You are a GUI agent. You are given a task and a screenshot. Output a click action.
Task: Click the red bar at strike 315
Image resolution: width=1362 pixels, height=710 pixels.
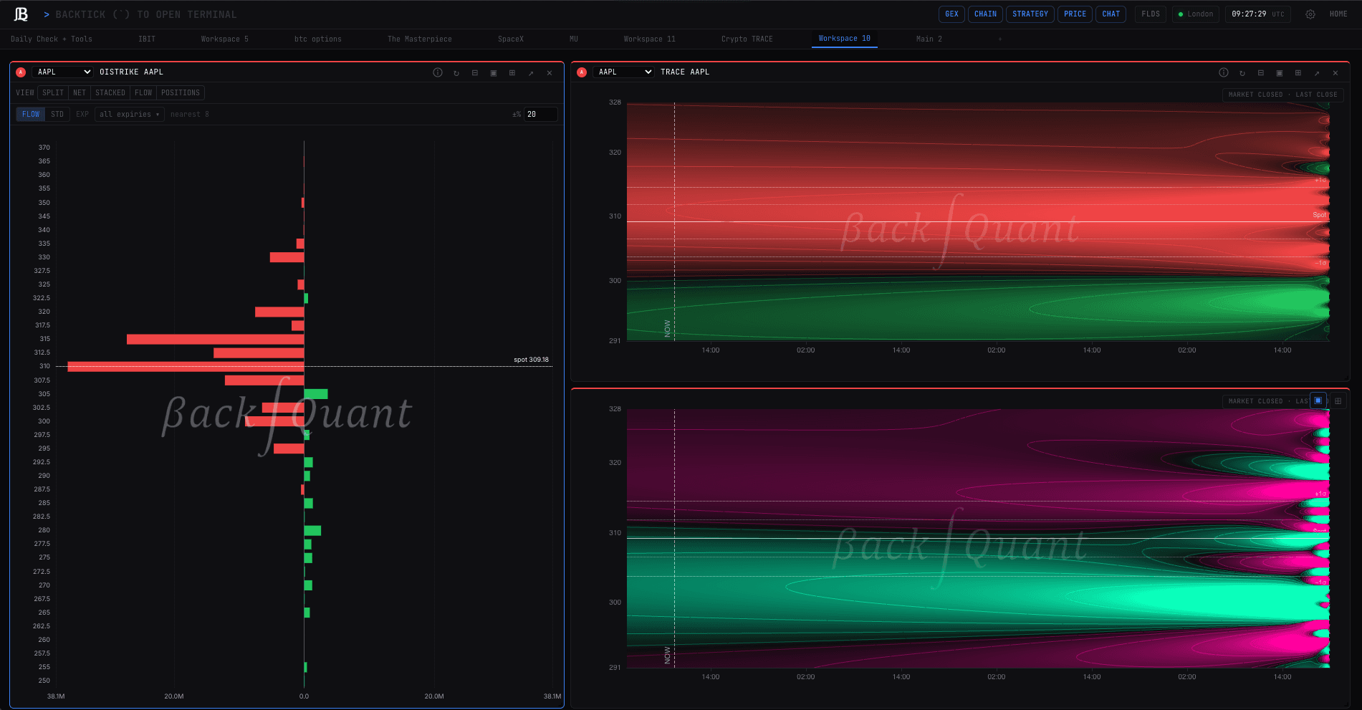coord(216,339)
